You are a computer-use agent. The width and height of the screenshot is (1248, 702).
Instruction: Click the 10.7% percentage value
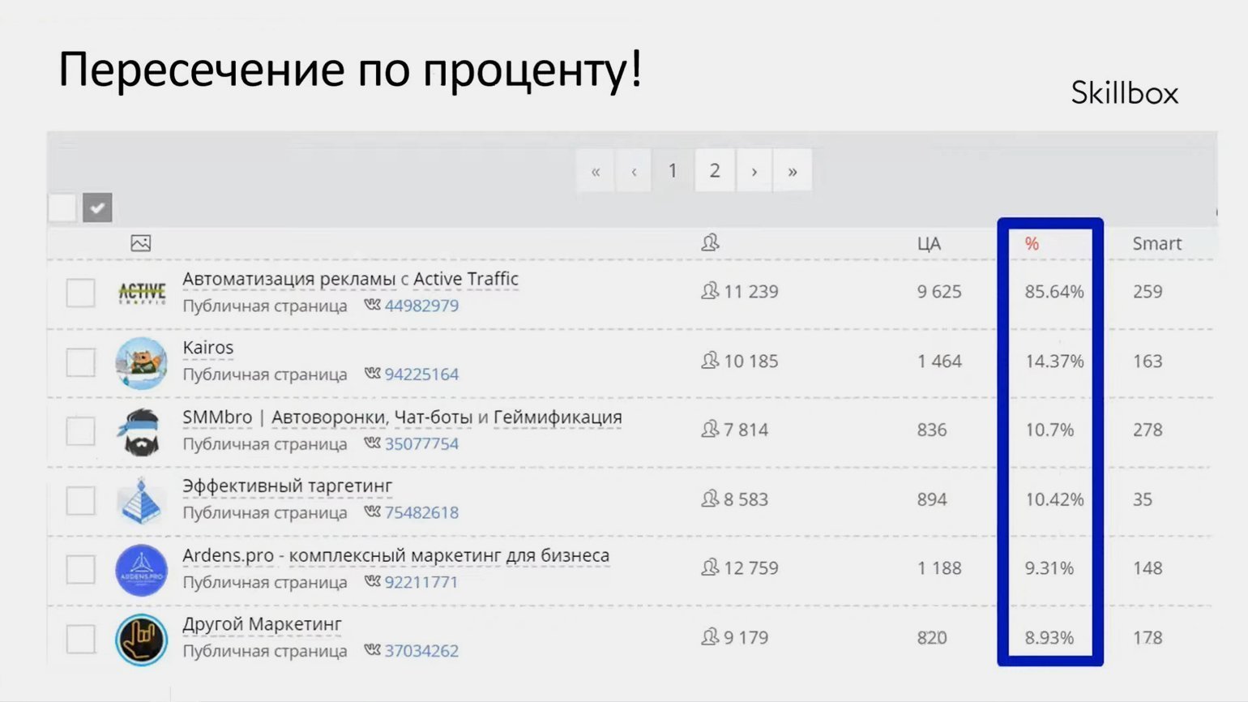pyautogui.click(x=1049, y=430)
